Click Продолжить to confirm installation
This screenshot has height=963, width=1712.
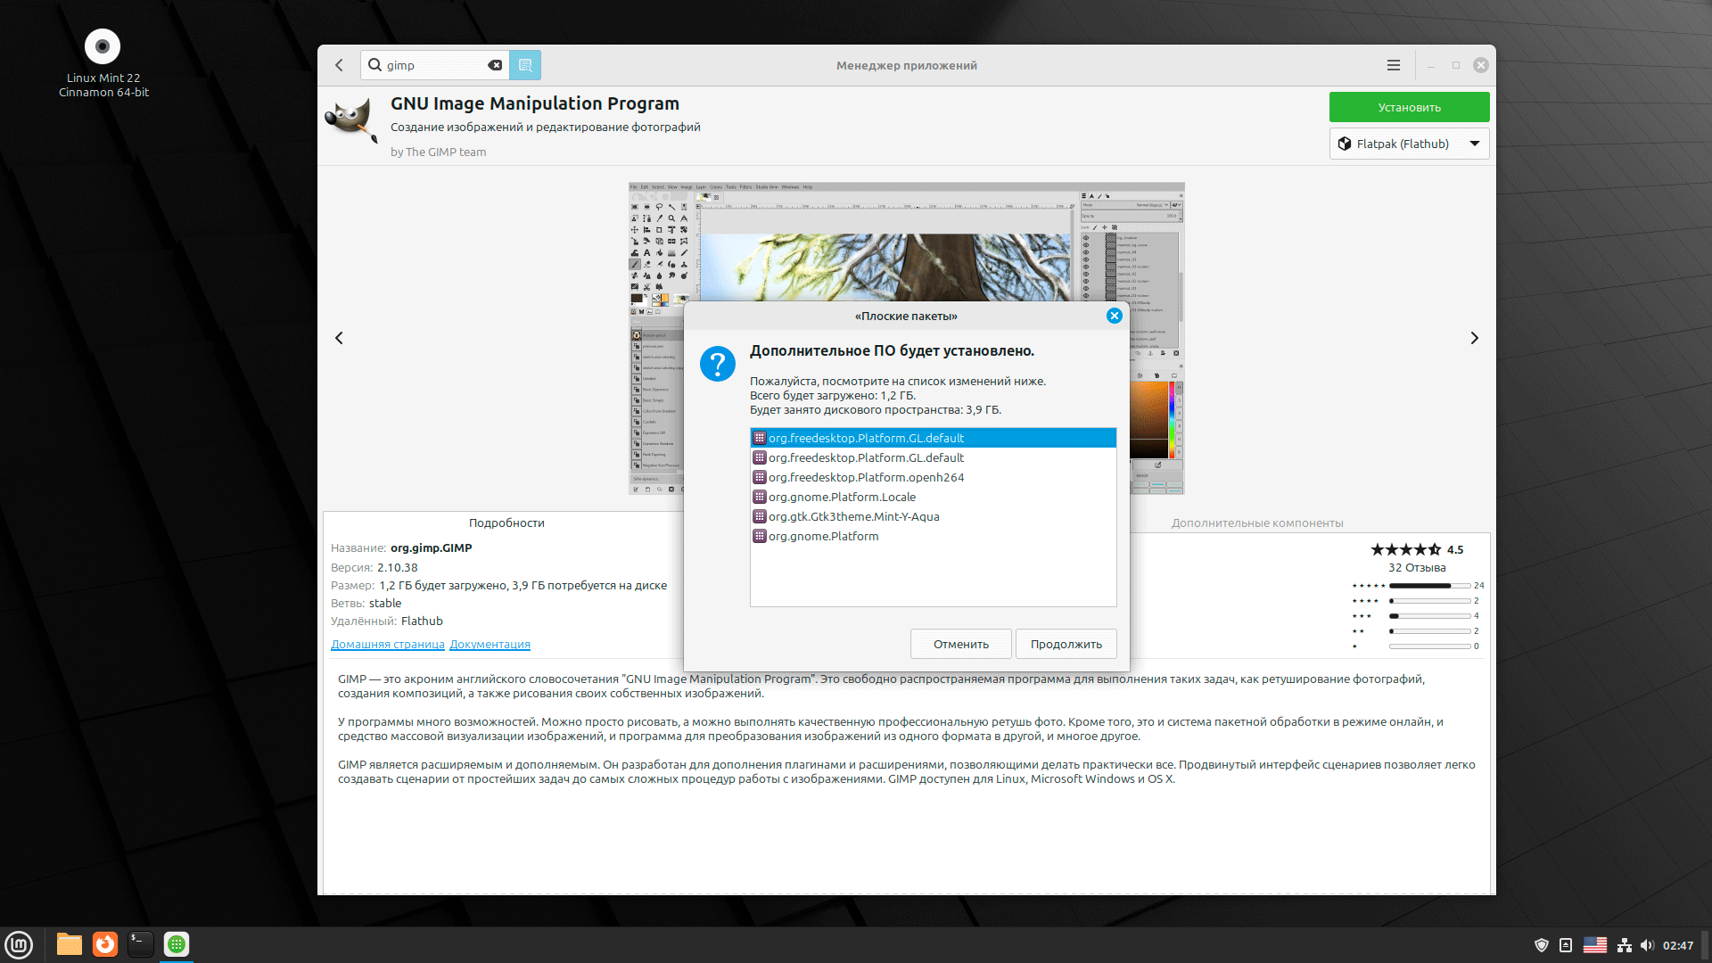point(1064,643)
